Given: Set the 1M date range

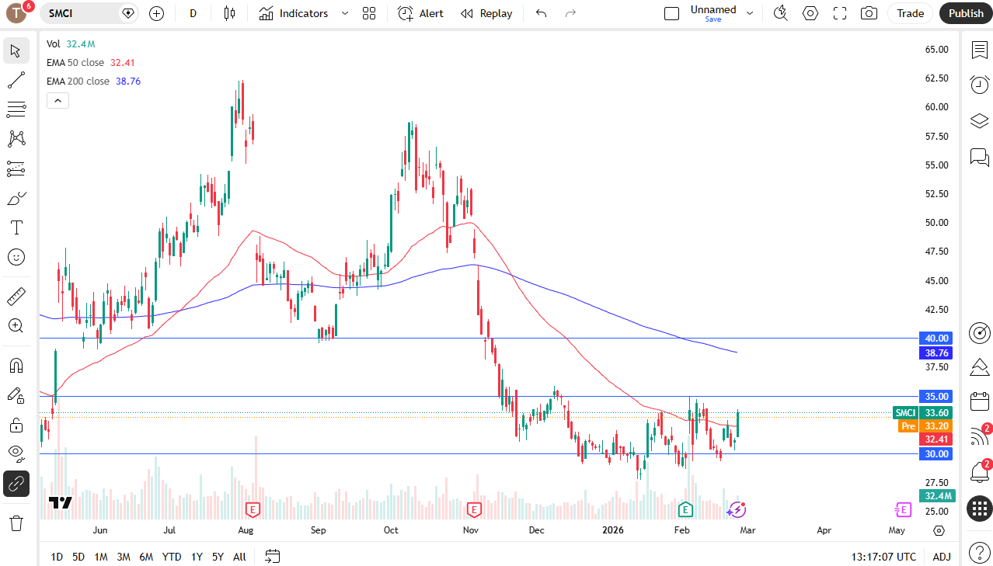Looking at the screenshot, I should click(101, 557).
